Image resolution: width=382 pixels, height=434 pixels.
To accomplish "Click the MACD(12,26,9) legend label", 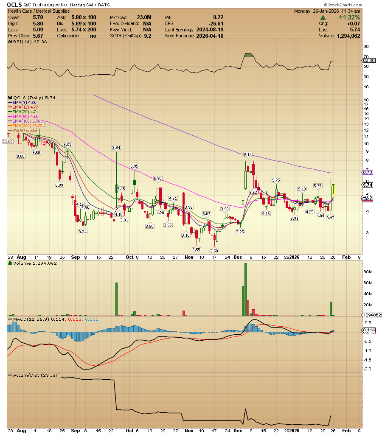I will point(31,319).
